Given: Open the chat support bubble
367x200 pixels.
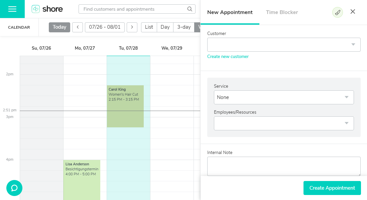Looking at the screenshot, I should point(14,188).
